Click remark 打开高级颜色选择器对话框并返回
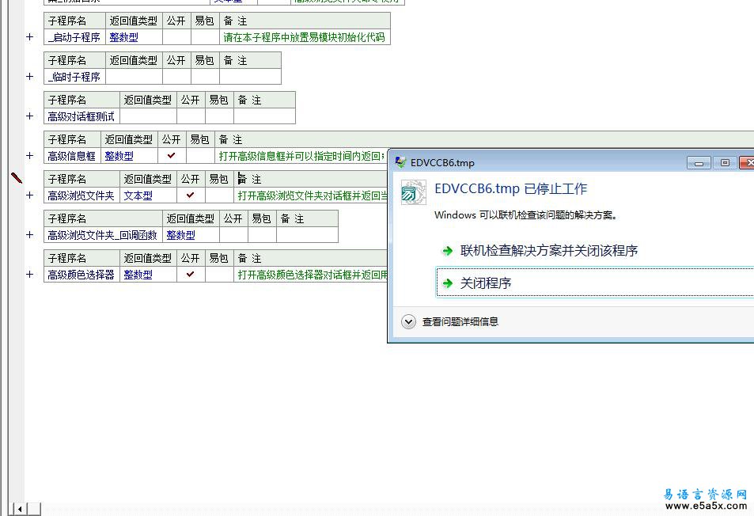This screenshot has height=516, width=754. 313,274
